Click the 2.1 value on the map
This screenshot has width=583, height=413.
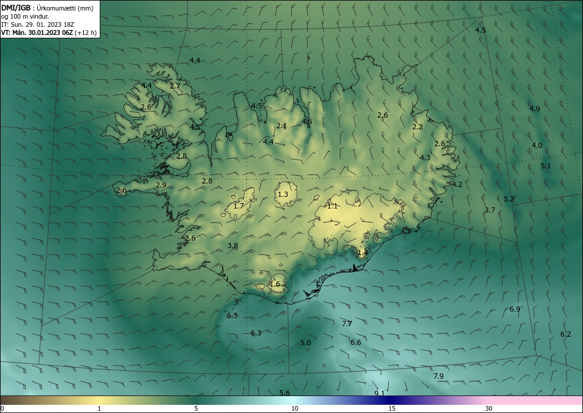pyautogui.click(x=282, y=126)
